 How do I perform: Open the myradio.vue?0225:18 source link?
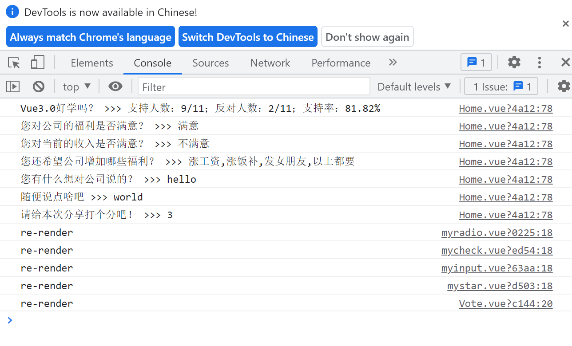click(497, 233)
